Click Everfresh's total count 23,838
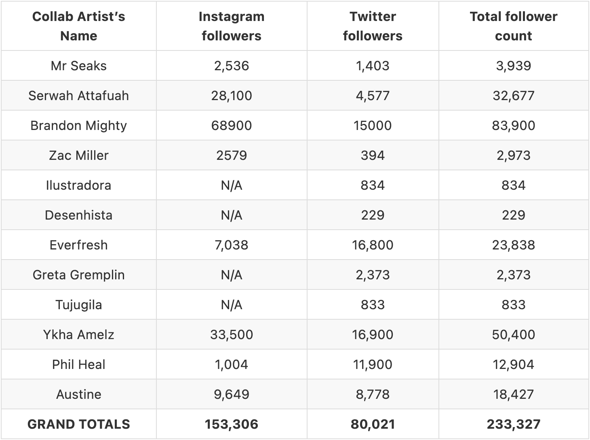The width and height of the screenshot is (590, 440). (x=513, y=245)
